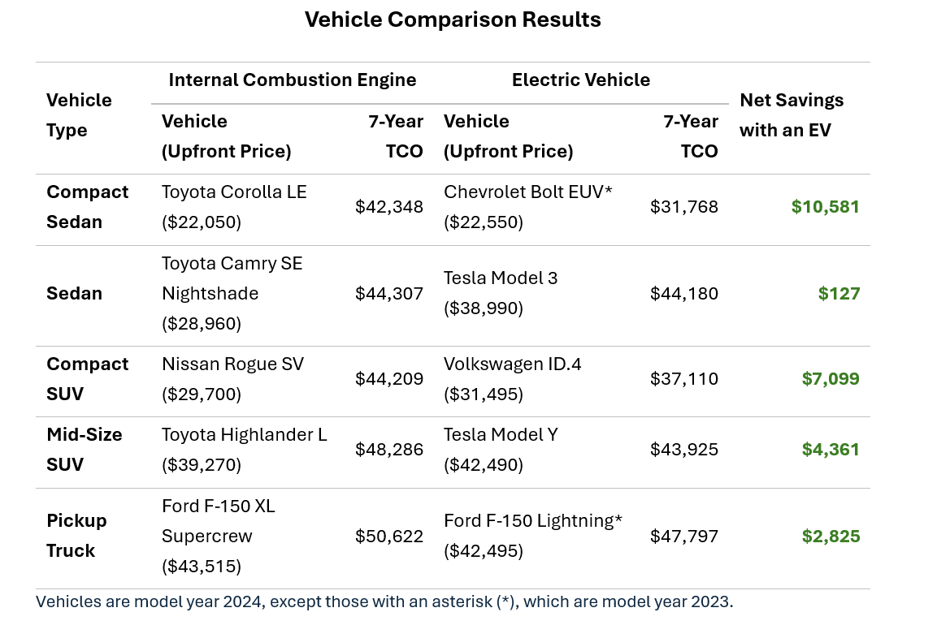This screenshot has width=937, height=638.
Task: Select the Toyota Camry SE Nightshade cell
Action: coord(232,294)
